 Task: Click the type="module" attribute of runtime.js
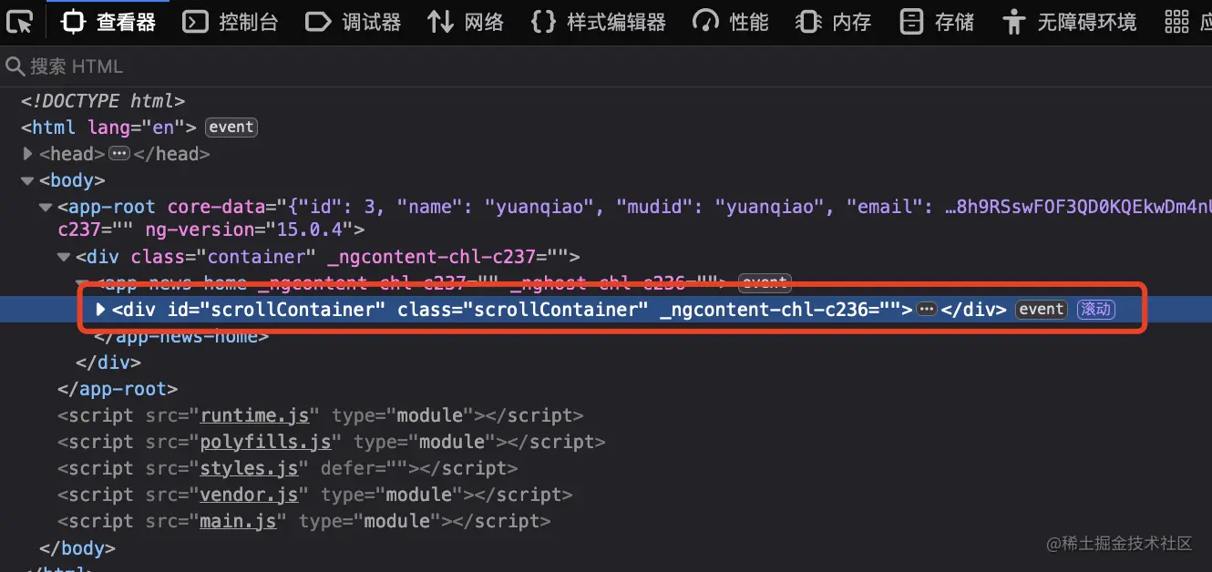(403, 415)
